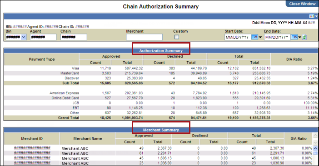Click the Merchant Summary scrollbar up arrow

[315, 148]
